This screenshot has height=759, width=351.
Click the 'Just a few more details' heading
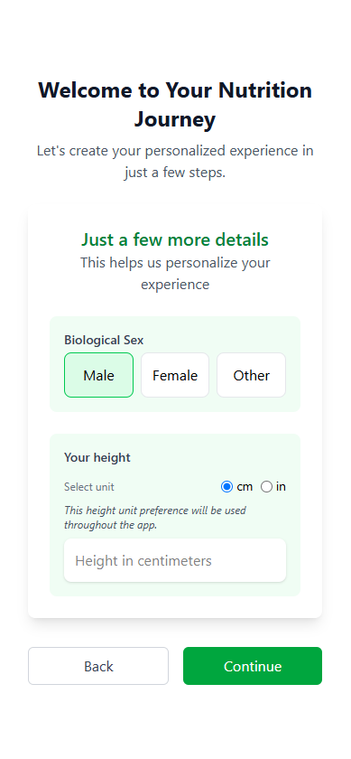click(175, 239)
